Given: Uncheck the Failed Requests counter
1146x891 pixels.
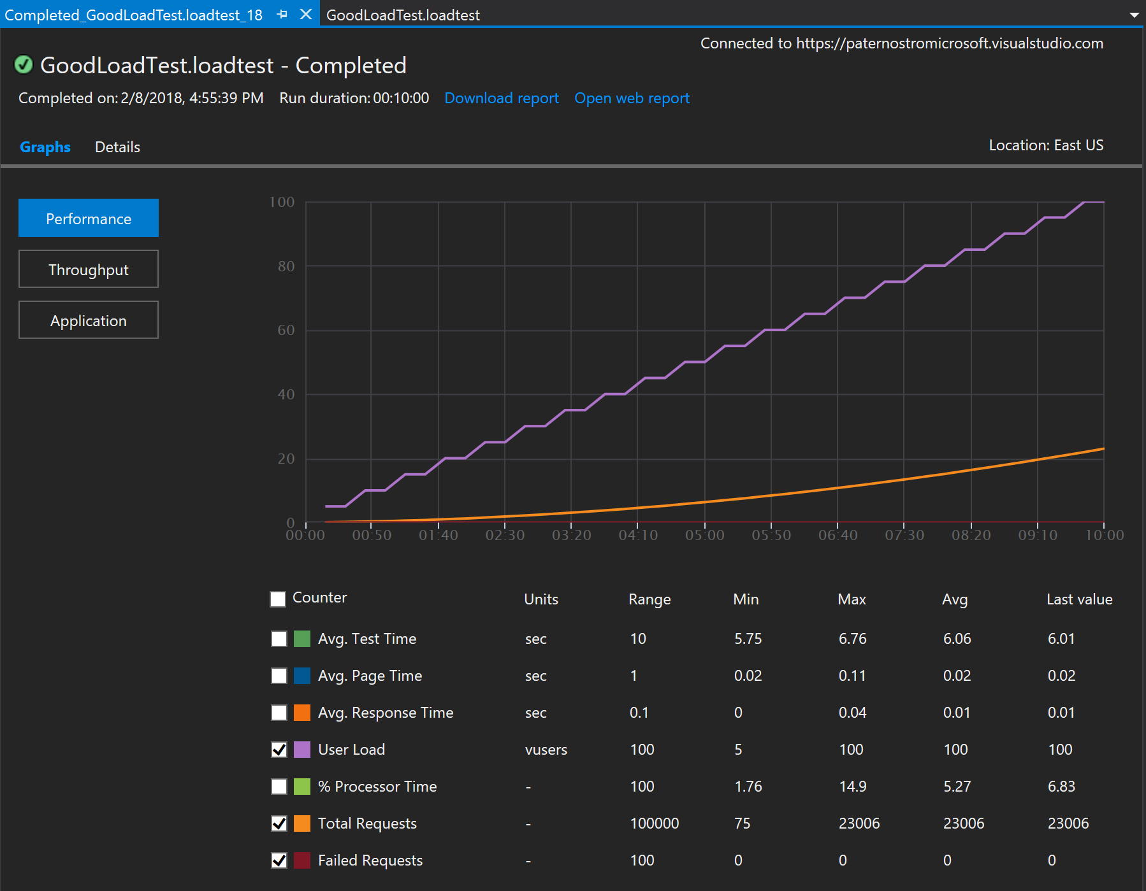Looking at the screenshot, I should [279, 860].
